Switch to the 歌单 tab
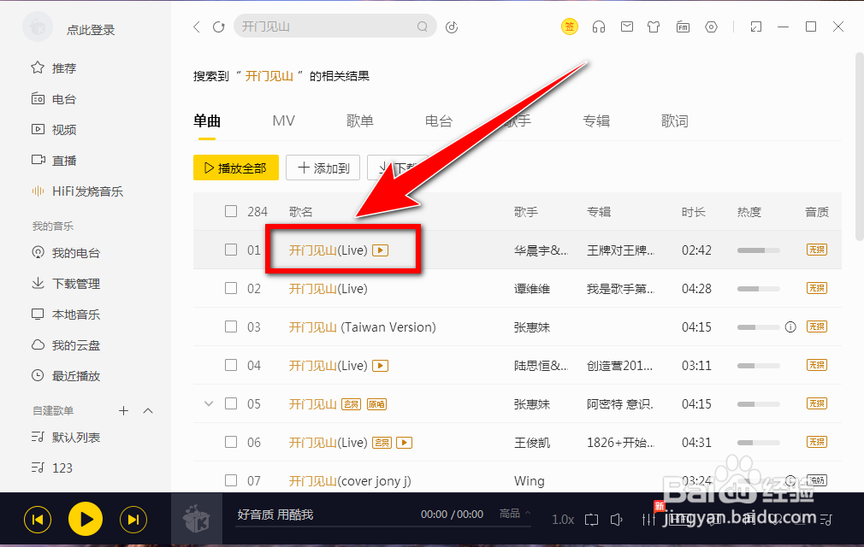This screenshot has width=864, height=547. (x=360, y=121)
